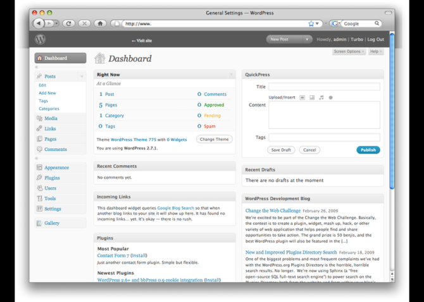Screen dimensions: 424x302
Task: Open the address bar bookmark dropdown arrow
Action: [x=317, y=23]
